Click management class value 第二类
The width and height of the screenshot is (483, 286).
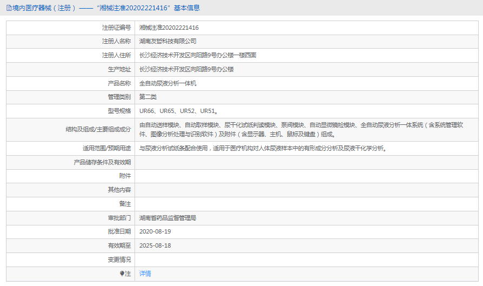coord(148,97)
